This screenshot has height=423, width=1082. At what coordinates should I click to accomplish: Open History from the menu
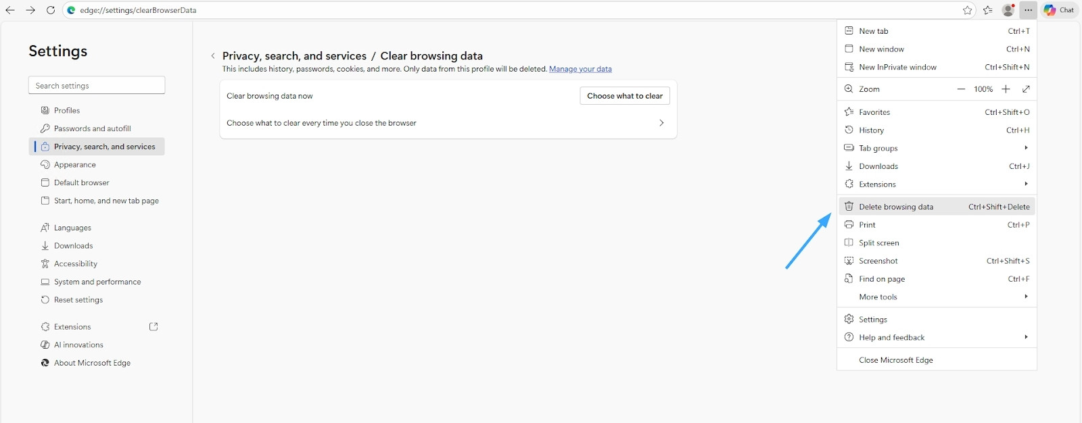point(937,130)
